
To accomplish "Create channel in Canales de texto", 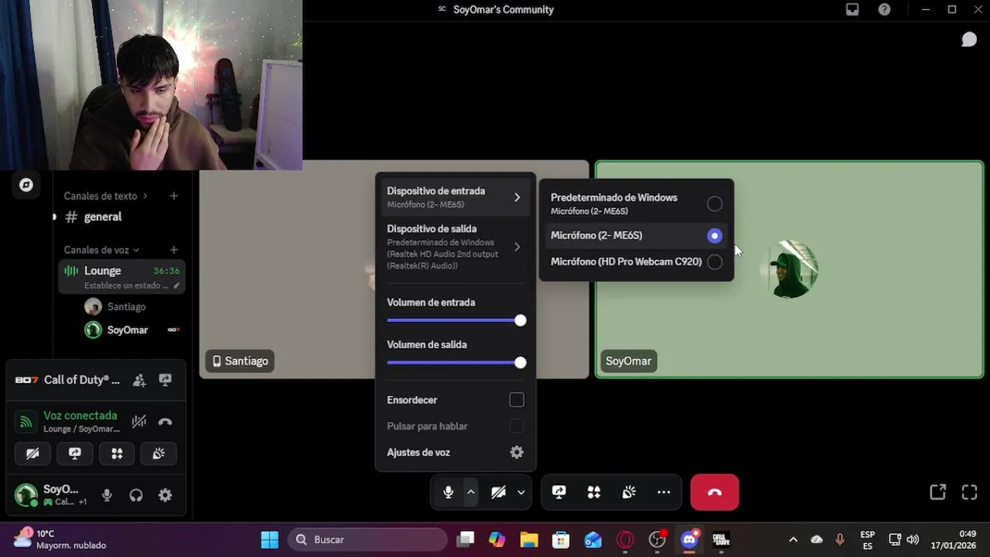I will [174, 196].
